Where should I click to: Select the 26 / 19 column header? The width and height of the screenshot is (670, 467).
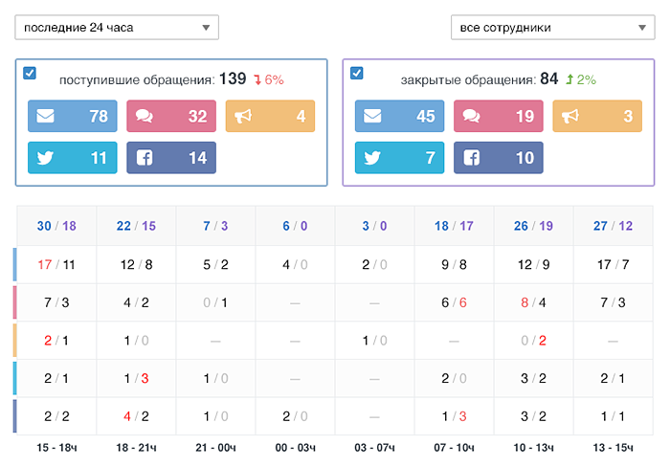coord(533,226)
